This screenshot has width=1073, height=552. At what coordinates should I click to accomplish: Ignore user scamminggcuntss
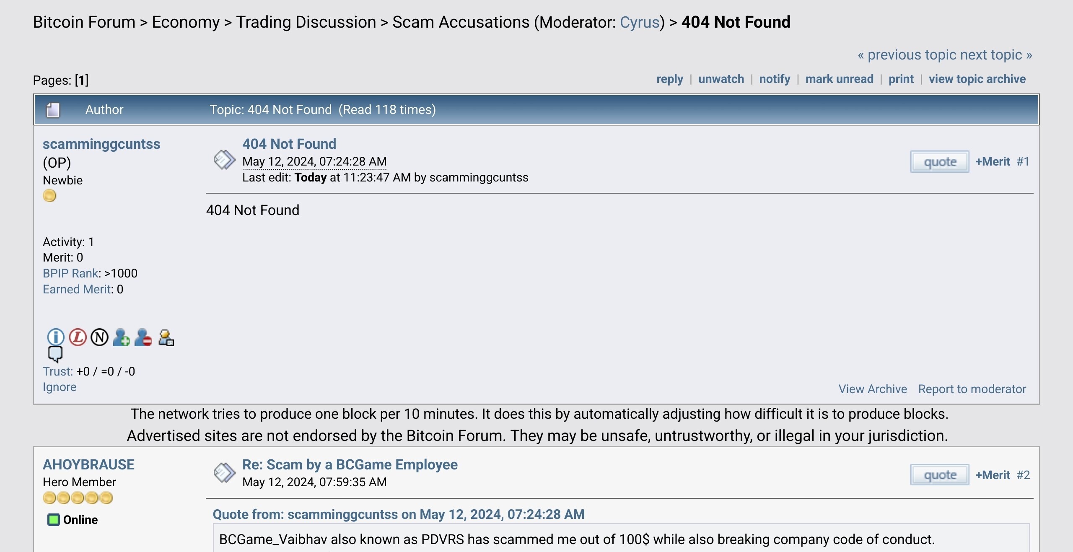click(60, 387)
